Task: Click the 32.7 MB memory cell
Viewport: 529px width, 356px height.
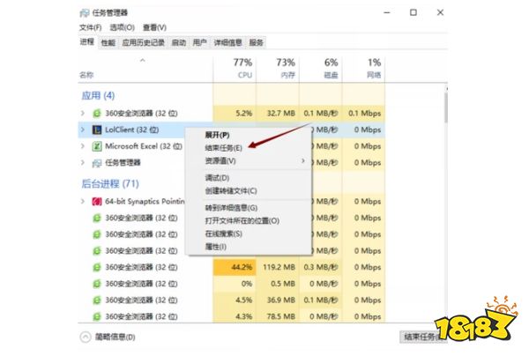Action: coord(278,114)
